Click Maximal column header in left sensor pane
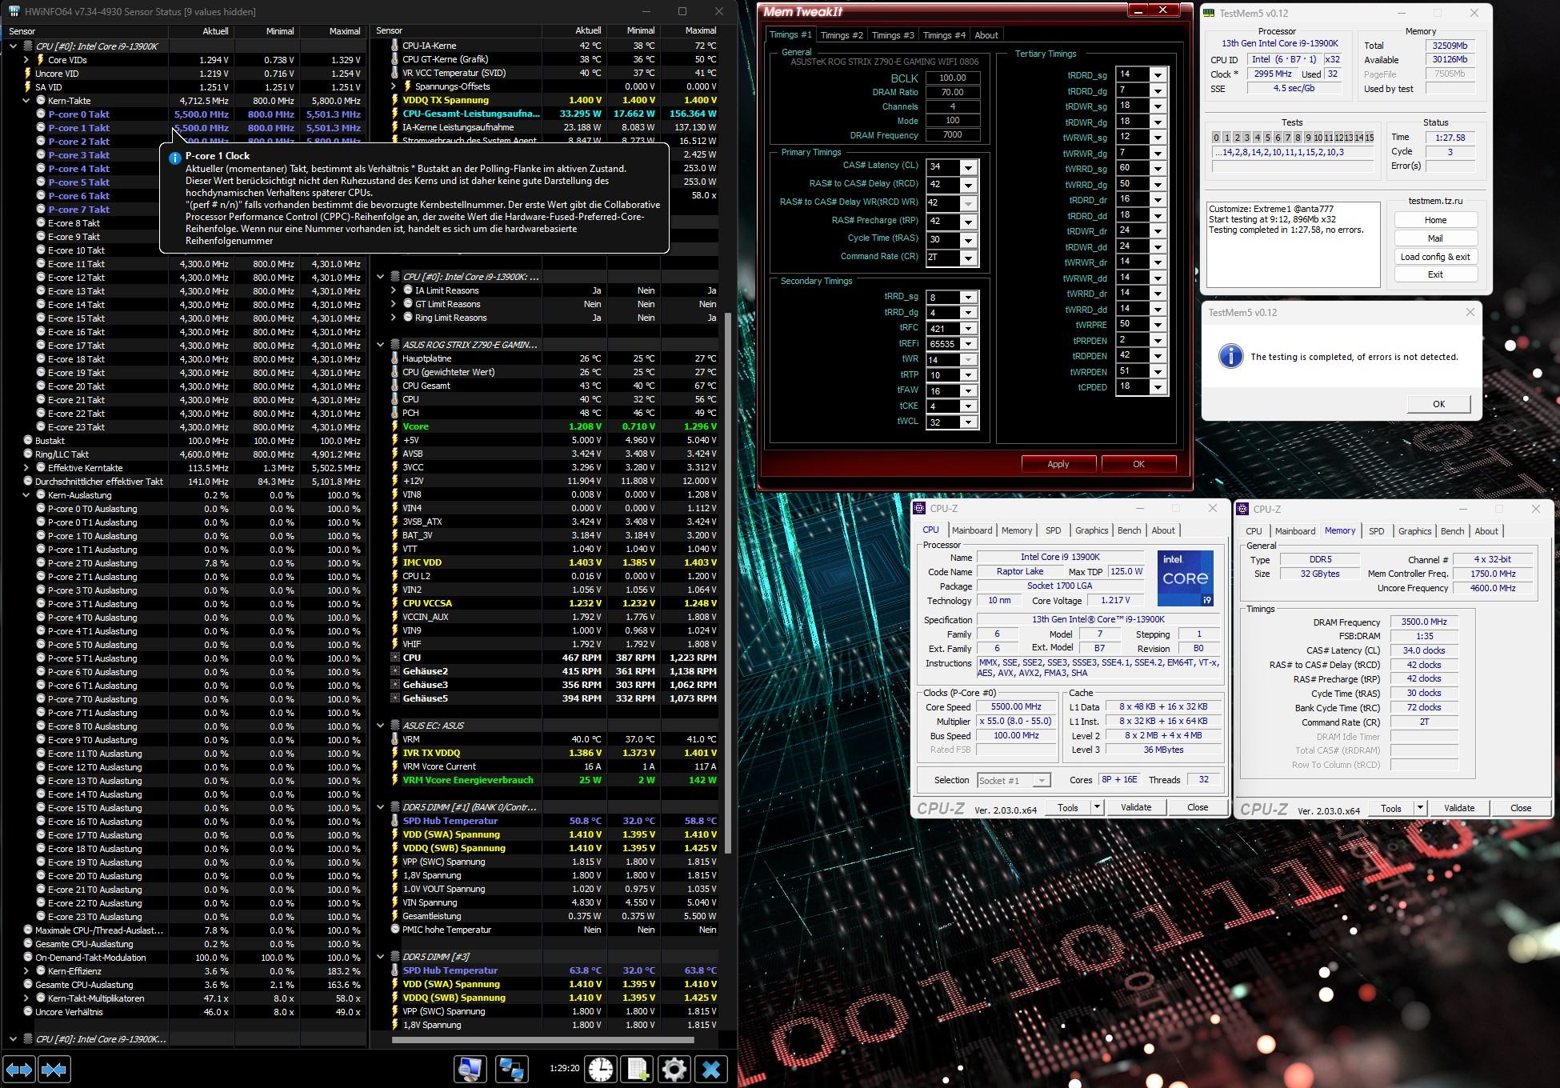Viewport: 1560px width, 1088px height. point(344,31)
